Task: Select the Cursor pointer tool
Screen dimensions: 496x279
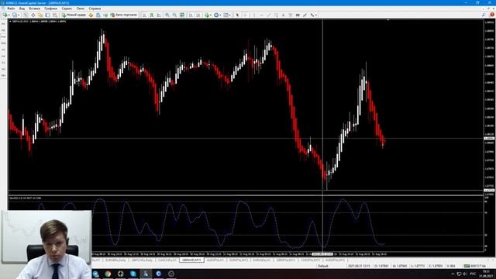Action: tap(238, 15)
